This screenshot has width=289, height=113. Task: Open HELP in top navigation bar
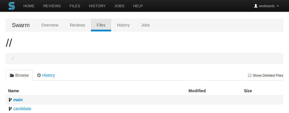(x=138, y=6)
